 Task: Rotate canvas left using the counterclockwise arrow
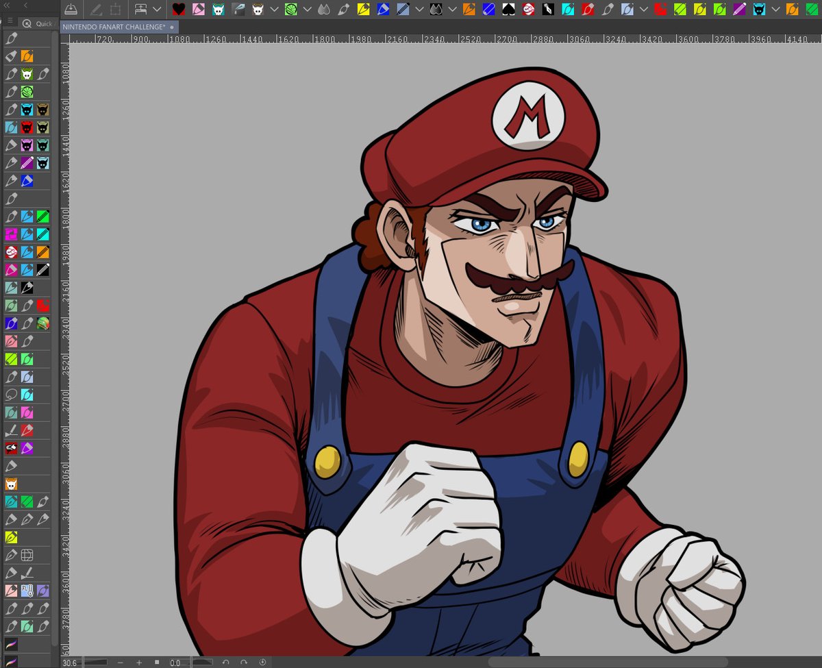[x=225, y=663]
